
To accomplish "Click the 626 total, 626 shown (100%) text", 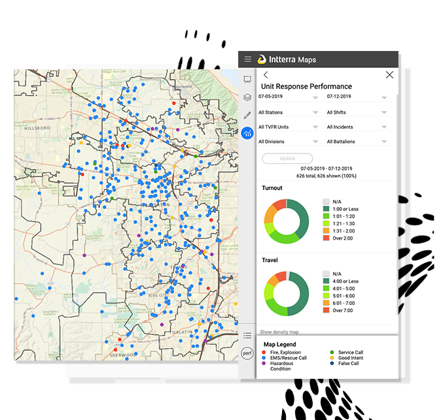I will point(326,176).
